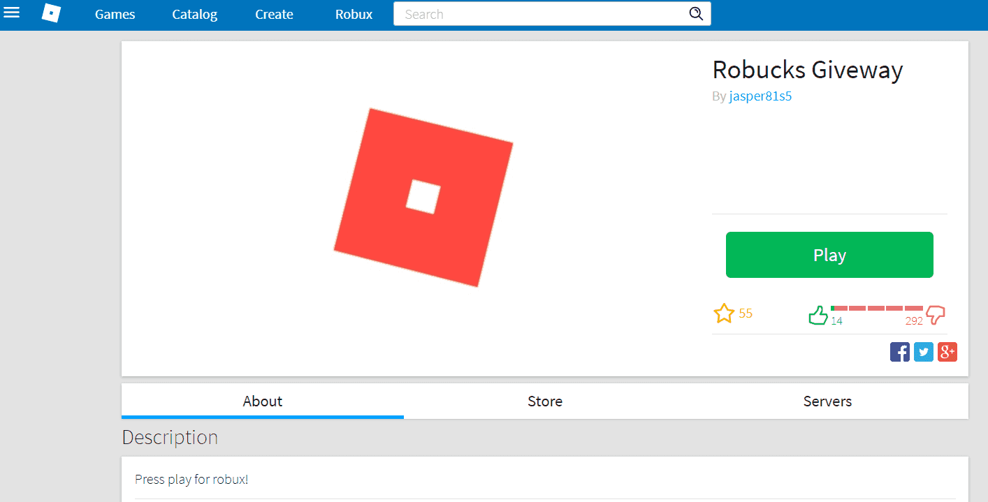The image size is (988, 502).
Task: Share the game on Facebook
Action: (x=900, y=352)
